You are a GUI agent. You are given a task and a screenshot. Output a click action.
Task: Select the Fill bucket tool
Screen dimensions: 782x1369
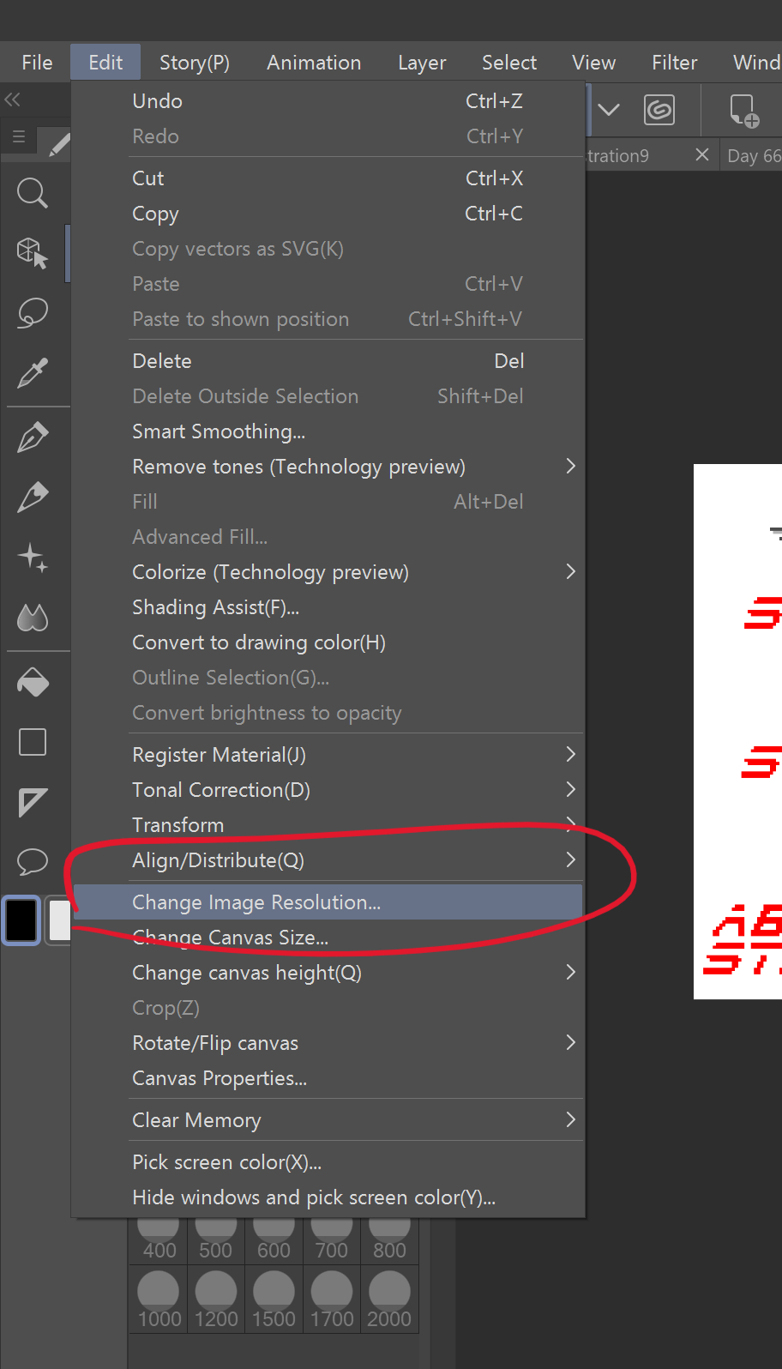tap(32, 683)
